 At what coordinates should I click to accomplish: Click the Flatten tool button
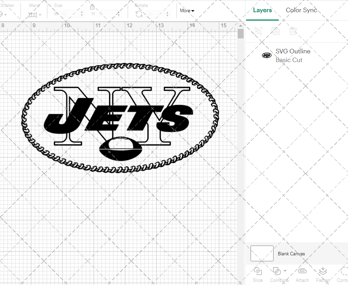323,275
